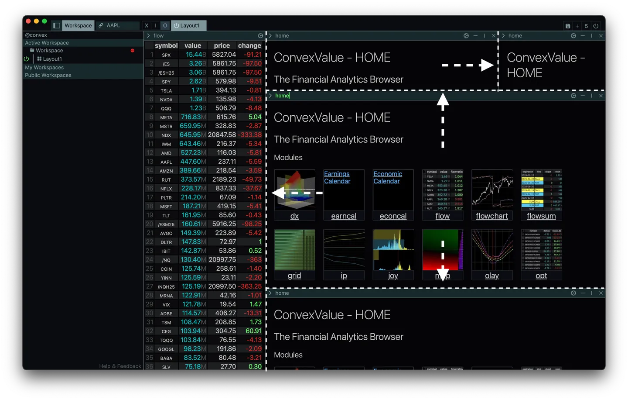Toggle the green power icon beside Layout1 in the sidebar
This screenshot has width=628, height=400.
tap(27, 59)
